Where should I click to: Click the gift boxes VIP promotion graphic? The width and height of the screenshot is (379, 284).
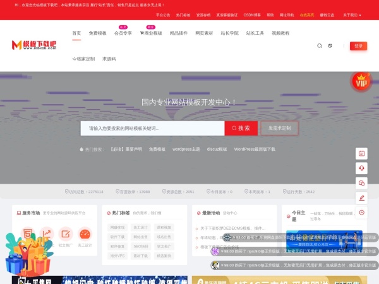pos(28,254)
